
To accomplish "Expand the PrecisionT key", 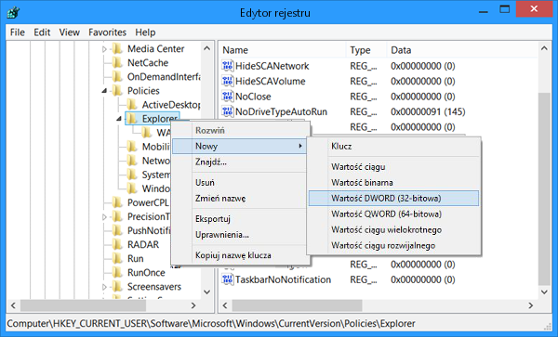I will pos(104,216).
